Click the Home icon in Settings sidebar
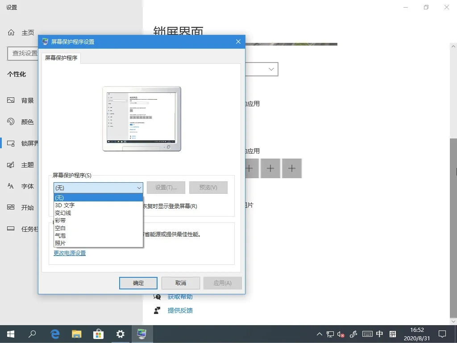This screenshot has width=457, height=343. click(x=11, y=33)
